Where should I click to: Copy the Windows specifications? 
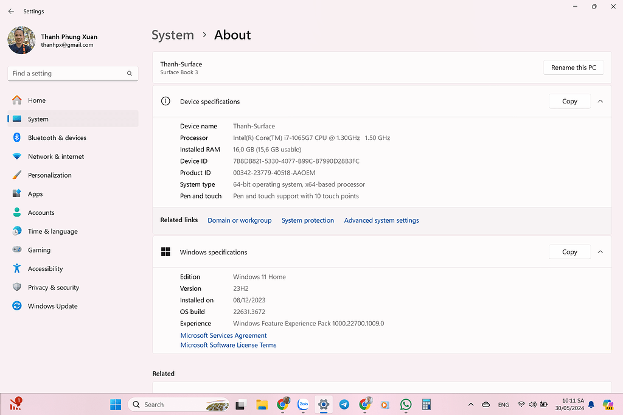click(x=569, y=252)
